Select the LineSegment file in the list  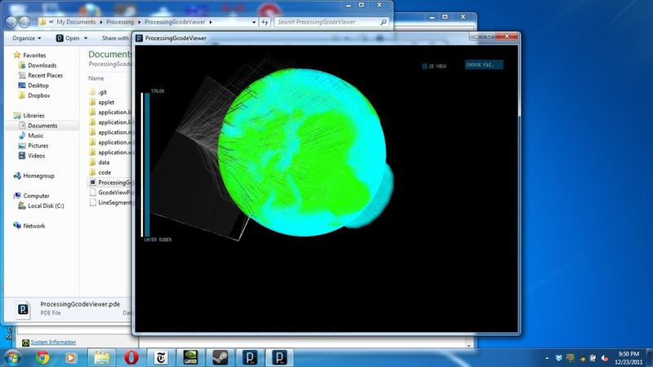[110, 202]
